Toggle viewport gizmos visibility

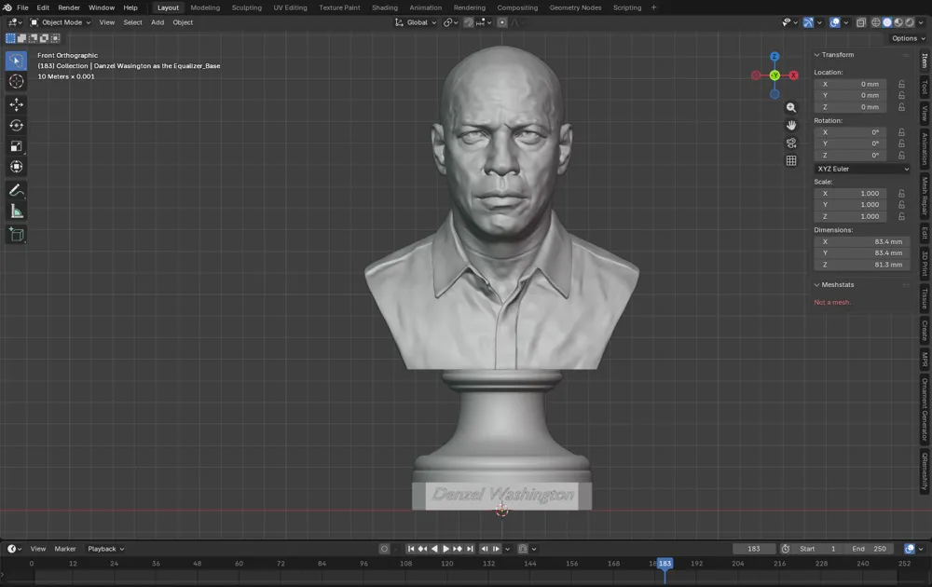(808, 22)
